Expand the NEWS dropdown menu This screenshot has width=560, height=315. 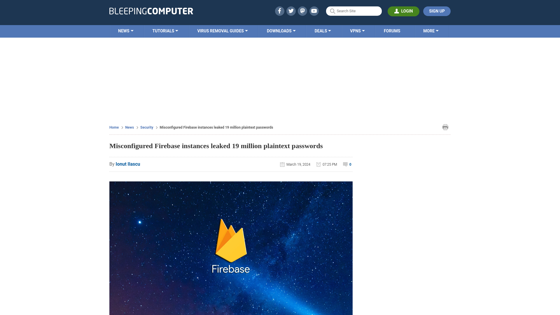126,31
